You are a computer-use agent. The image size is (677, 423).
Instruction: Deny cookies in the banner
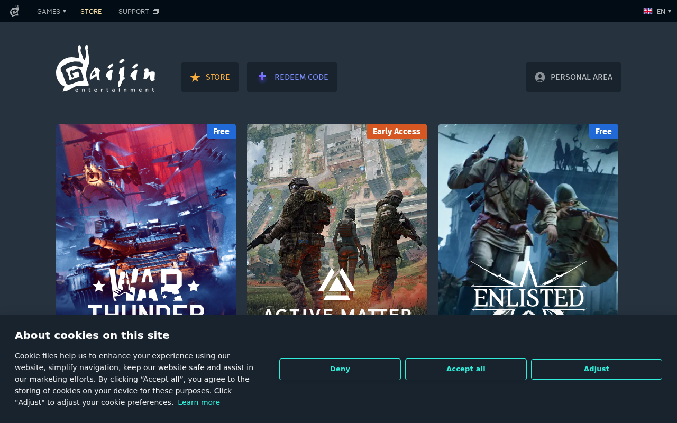tap(340, 369)
